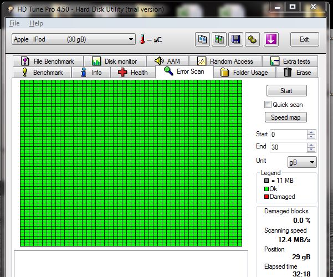Expand the Apple iPod drive selection dropdown
Viewport: 333px width, 277px height.
[131, 39]
